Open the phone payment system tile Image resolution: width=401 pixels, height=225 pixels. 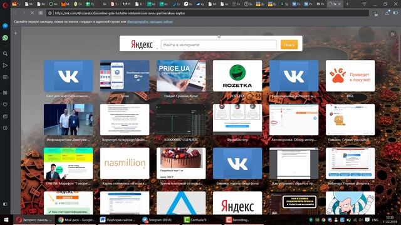125,76
